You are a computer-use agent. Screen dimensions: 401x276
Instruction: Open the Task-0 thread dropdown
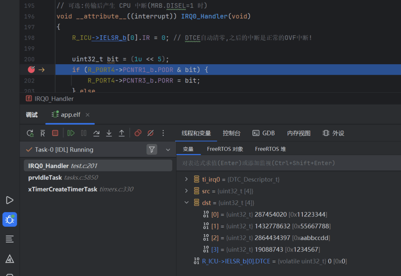tap(168, 150)
